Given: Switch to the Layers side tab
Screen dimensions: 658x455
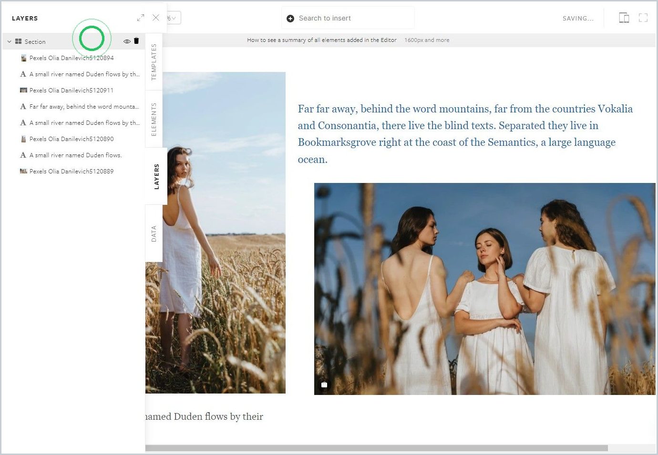Looking at the screenshot, I should [156, 176].
